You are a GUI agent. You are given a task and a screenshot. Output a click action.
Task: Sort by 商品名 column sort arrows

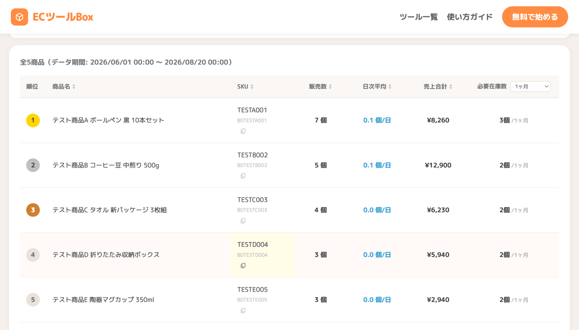pyautogui.click(x=74, y=86)
